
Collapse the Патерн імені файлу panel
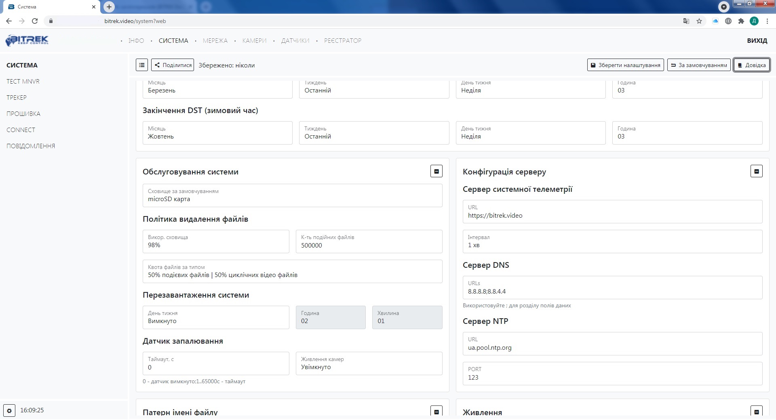(436, 411)
